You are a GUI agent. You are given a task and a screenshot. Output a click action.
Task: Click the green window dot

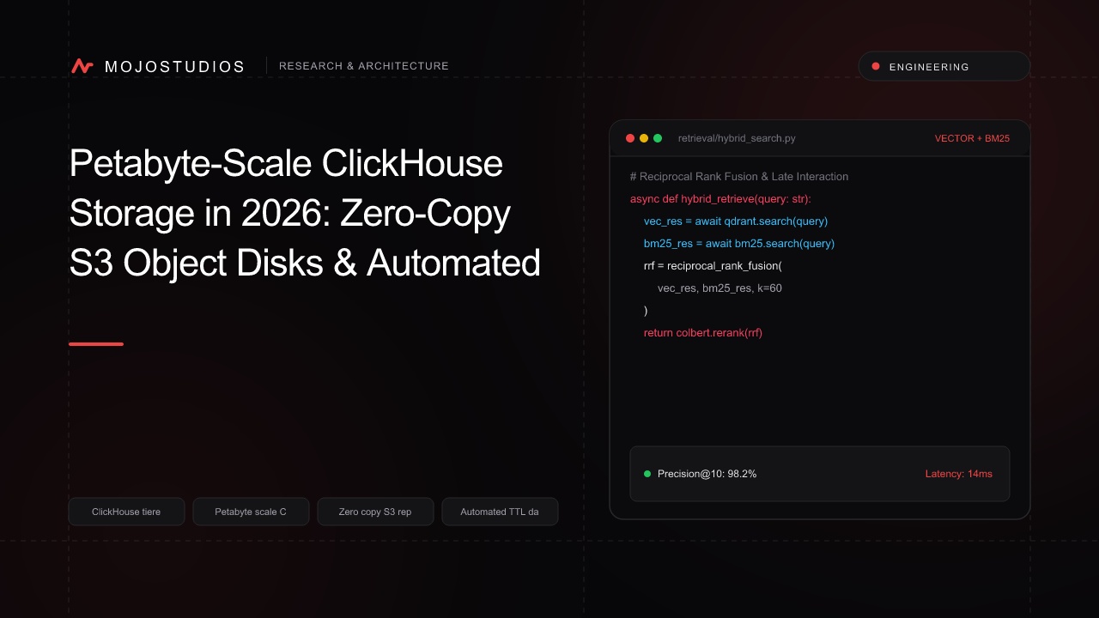click(658, 138)
